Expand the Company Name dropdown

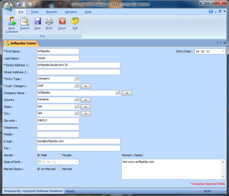tap(117, 92)
